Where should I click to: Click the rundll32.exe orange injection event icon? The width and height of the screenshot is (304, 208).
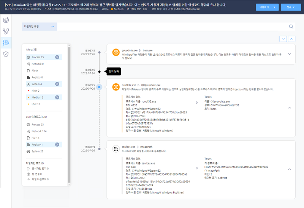tap(116, 87)
